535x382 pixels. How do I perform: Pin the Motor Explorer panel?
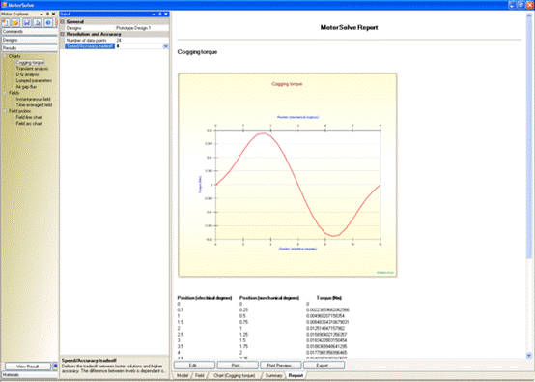pos(47,14)
